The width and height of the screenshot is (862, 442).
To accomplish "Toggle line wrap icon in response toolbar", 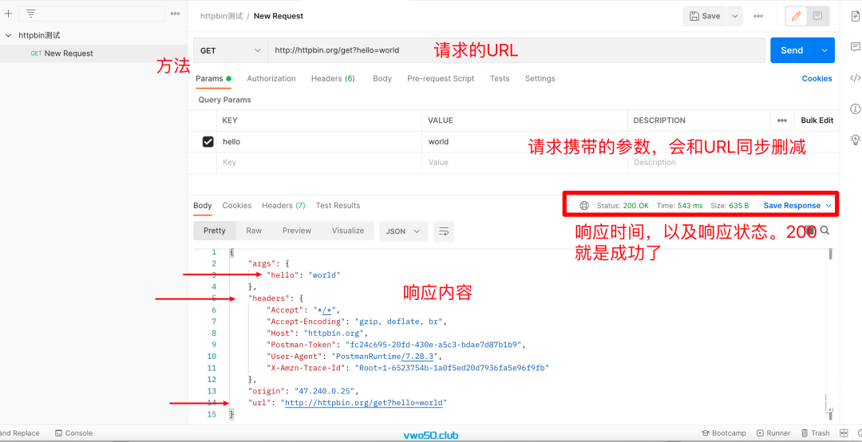I will (444, 231).
